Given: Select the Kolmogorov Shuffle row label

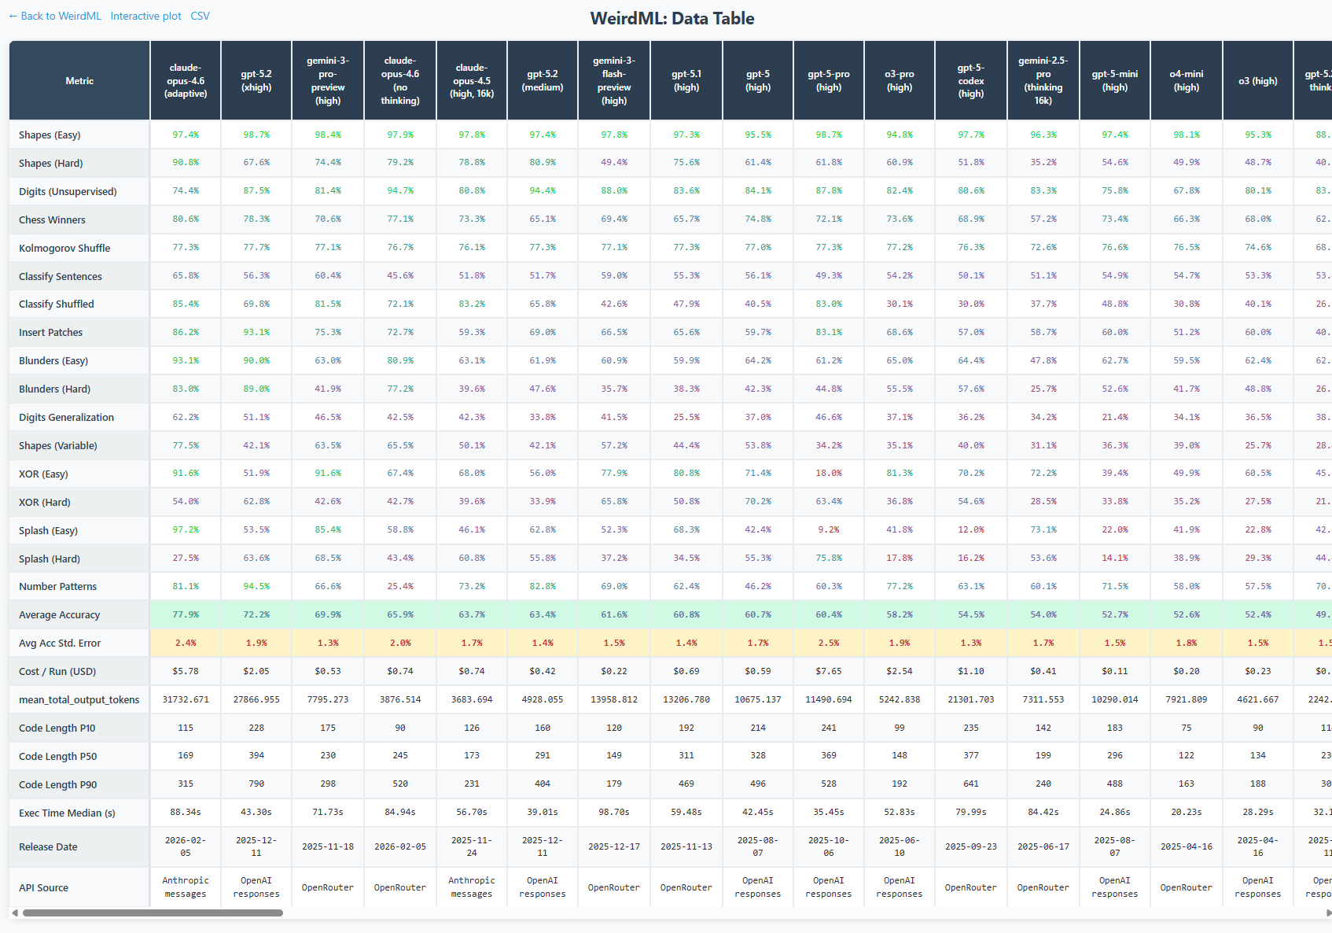Looking at the screenshot, I should click(64, 248).
